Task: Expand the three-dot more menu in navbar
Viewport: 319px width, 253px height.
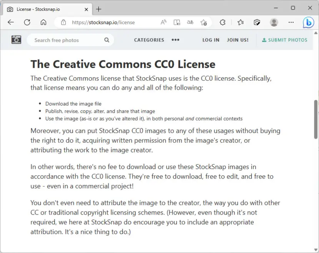Action: pyautogui.click(x=175, y=40)
